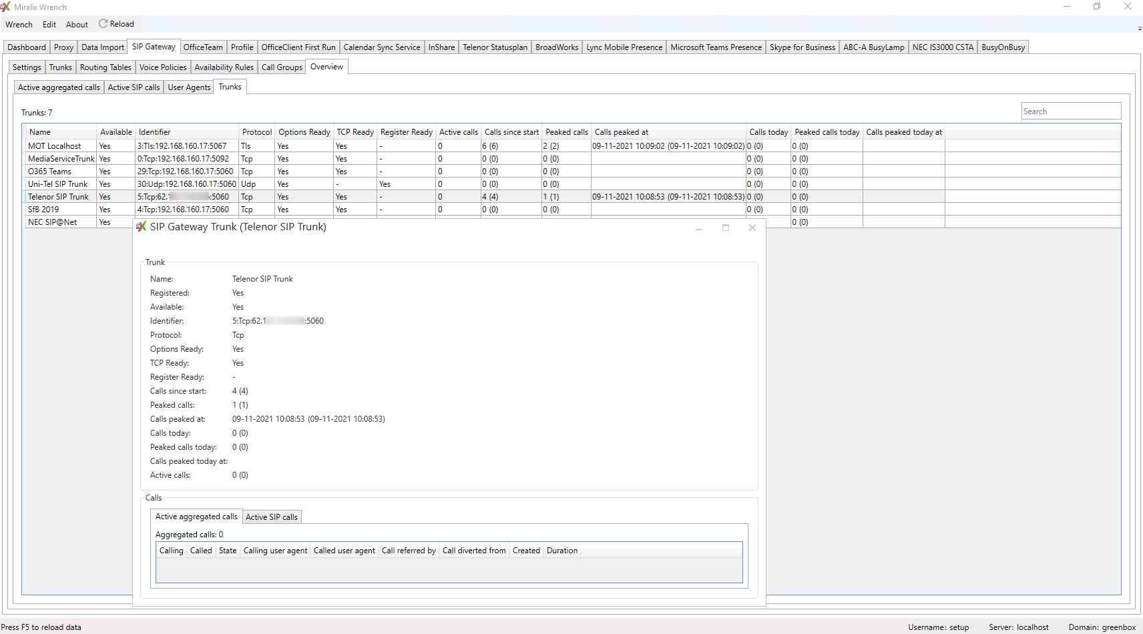The width and height of the screenshot is (1143, 634).
Task: Sort by the Calls peaked at column
Action: 668,132
